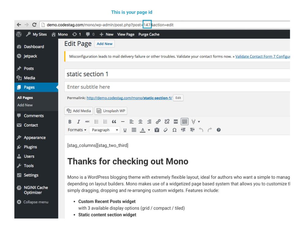Image resolution: width=306 pixels, height=229 pixels.
Task: Toggle strikethrough formatting
Action: pyautogui.click(x=87, y=122)
